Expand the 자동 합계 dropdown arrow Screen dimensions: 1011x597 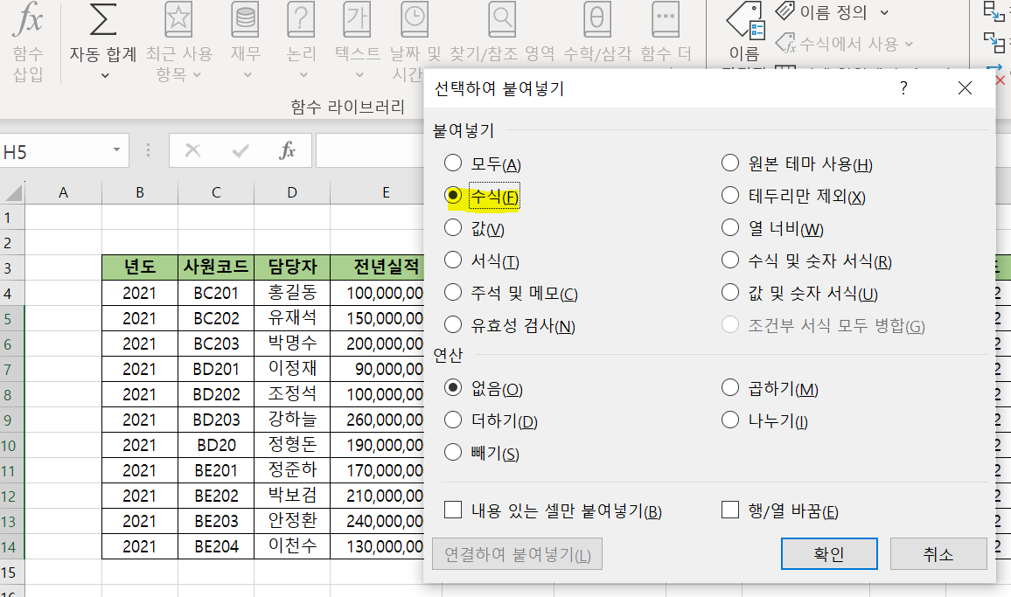coord(104,75)
